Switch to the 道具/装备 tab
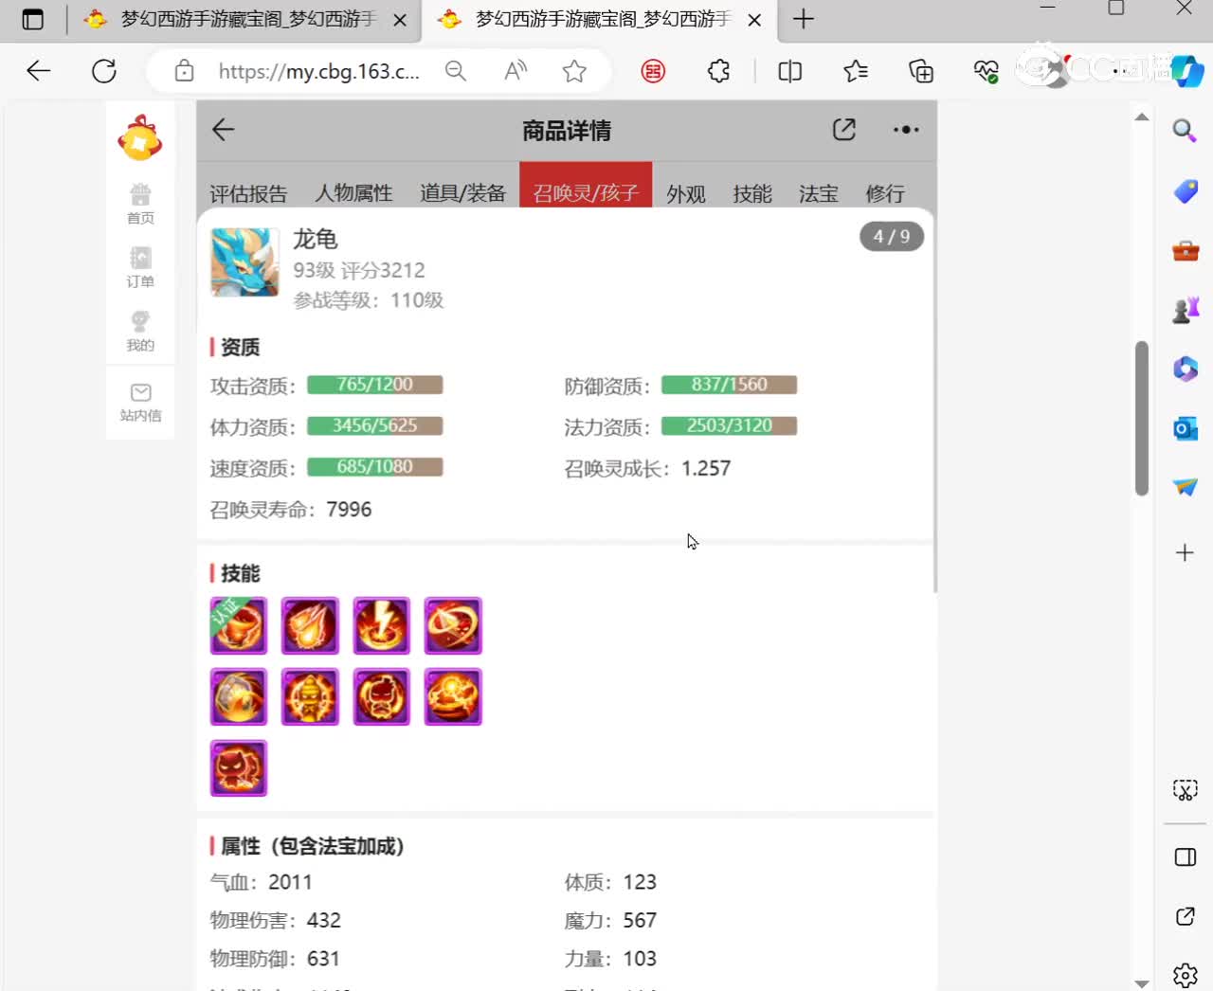Viewport: 1213px width, 991px height. tap(463, 193)
